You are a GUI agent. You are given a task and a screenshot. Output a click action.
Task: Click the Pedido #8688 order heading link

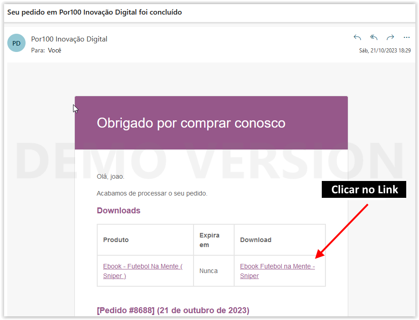(x=173, y=310)
